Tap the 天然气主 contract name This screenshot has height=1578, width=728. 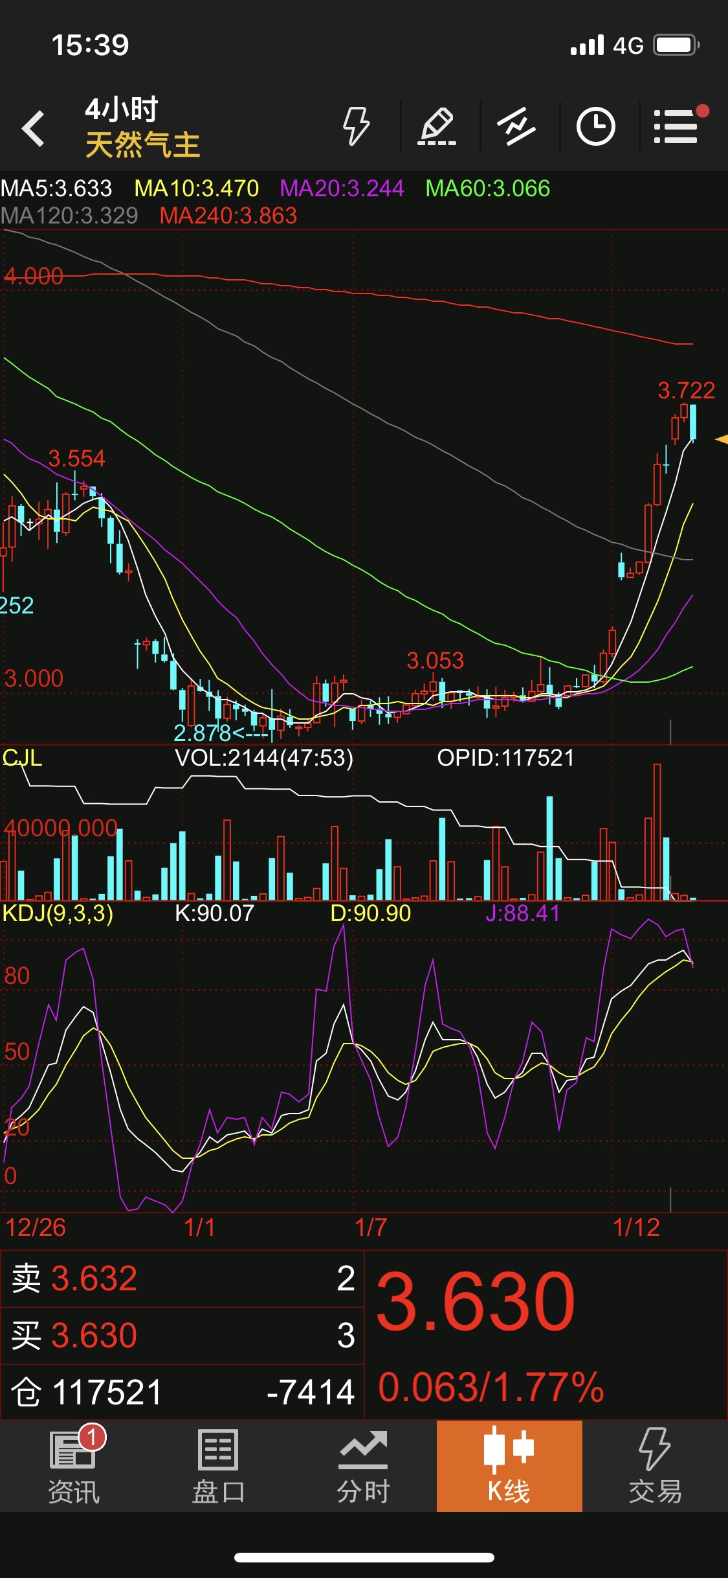click(142, 144)
